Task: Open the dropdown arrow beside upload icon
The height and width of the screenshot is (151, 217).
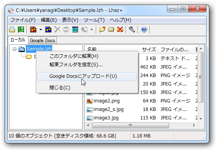Action: 92,29
